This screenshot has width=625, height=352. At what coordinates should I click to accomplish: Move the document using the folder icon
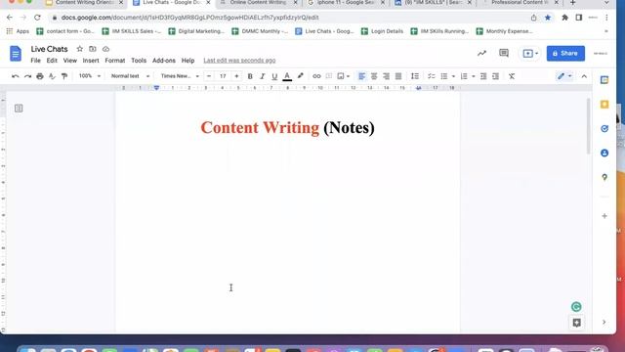click(x=93, y=49)
